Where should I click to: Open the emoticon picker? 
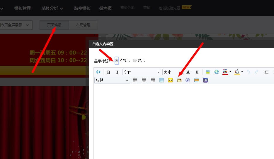[x=170, y=80]
